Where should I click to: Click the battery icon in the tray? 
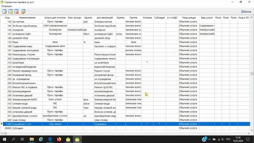click(214, 139)
